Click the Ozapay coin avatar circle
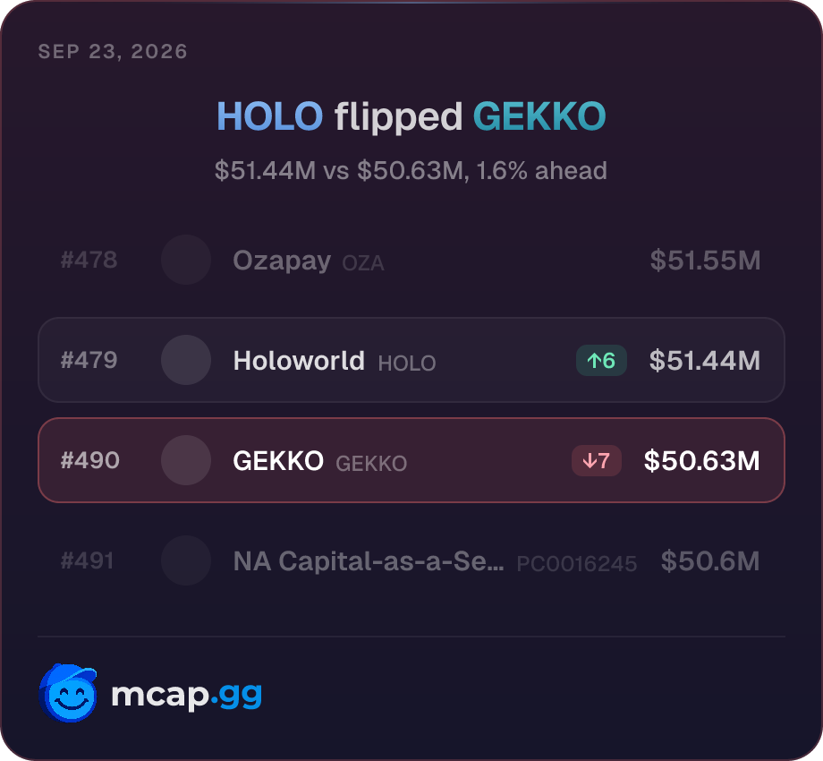This screenshot has height=761, width=823. 186,260
